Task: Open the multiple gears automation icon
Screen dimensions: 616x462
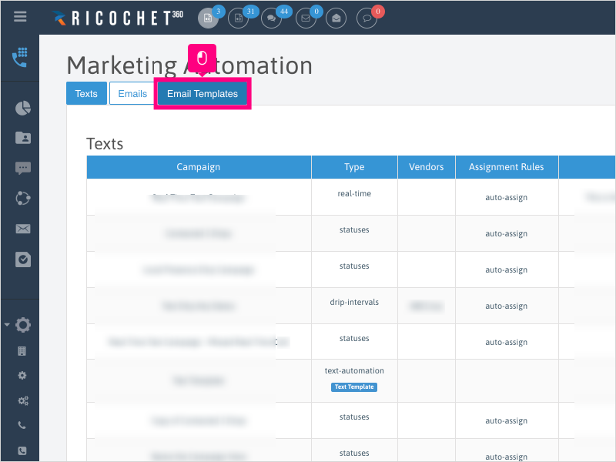Action: pyautogui.click(x=23, y=400)
